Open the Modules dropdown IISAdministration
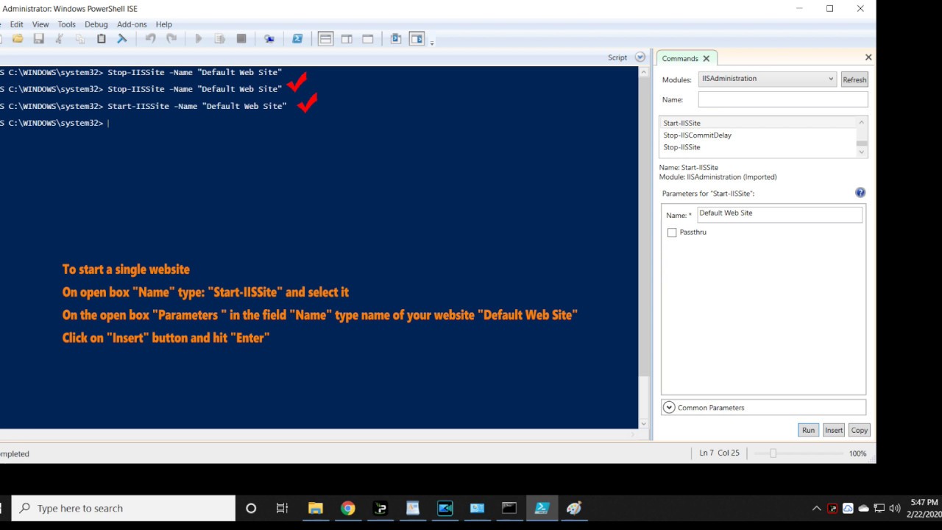 pyautogui.click(x=767, y=79)
